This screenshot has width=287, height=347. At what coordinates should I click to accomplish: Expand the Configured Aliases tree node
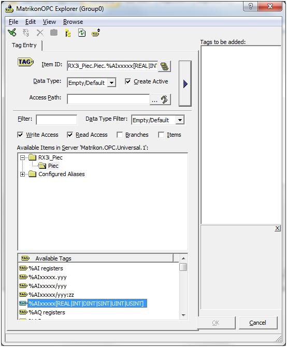pos(22,174)
